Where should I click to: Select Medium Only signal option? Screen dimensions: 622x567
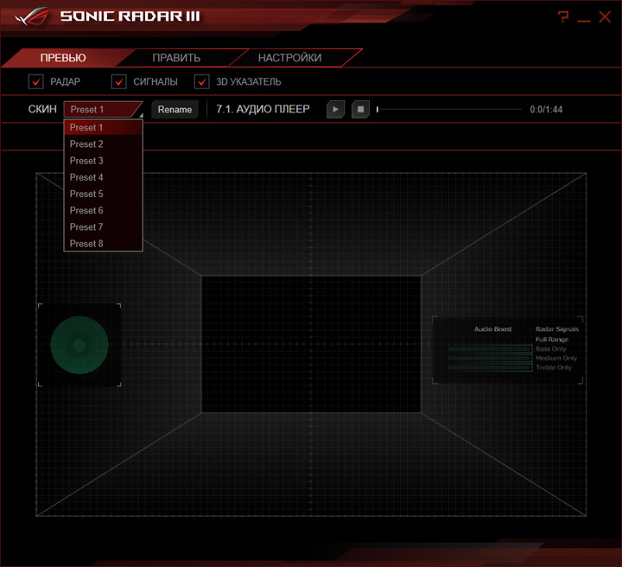[x=556, y=359]
